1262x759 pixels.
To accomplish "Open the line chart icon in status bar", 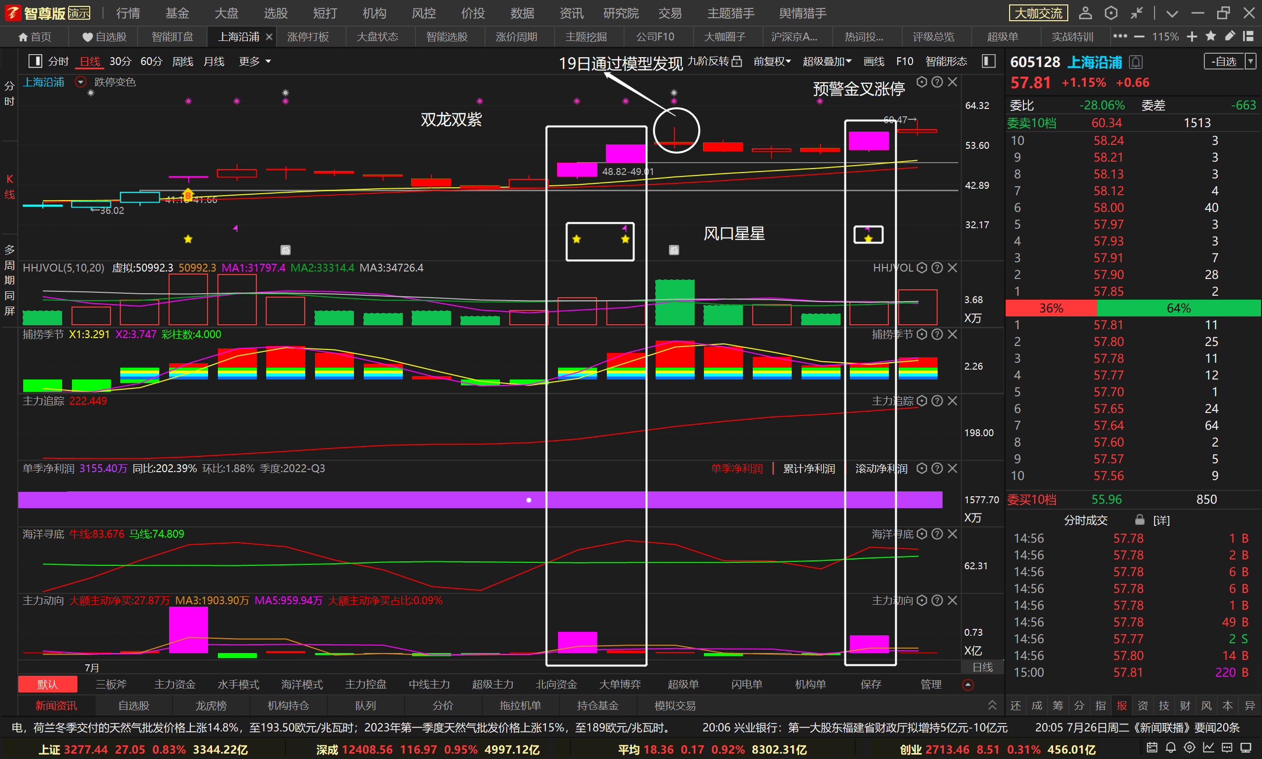I will (1208, 748).
